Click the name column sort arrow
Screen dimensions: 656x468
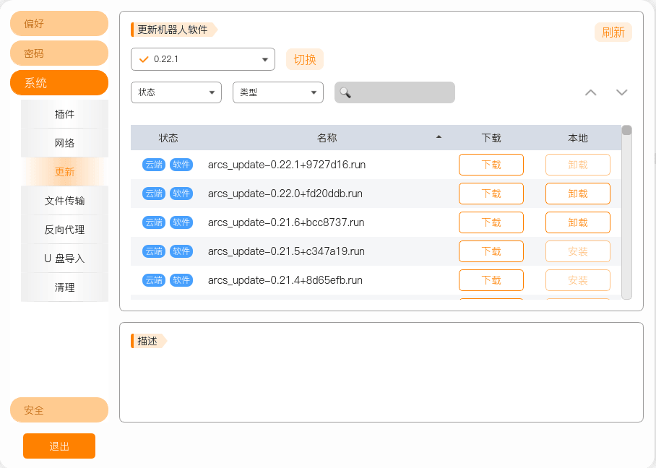coord(439,137)
